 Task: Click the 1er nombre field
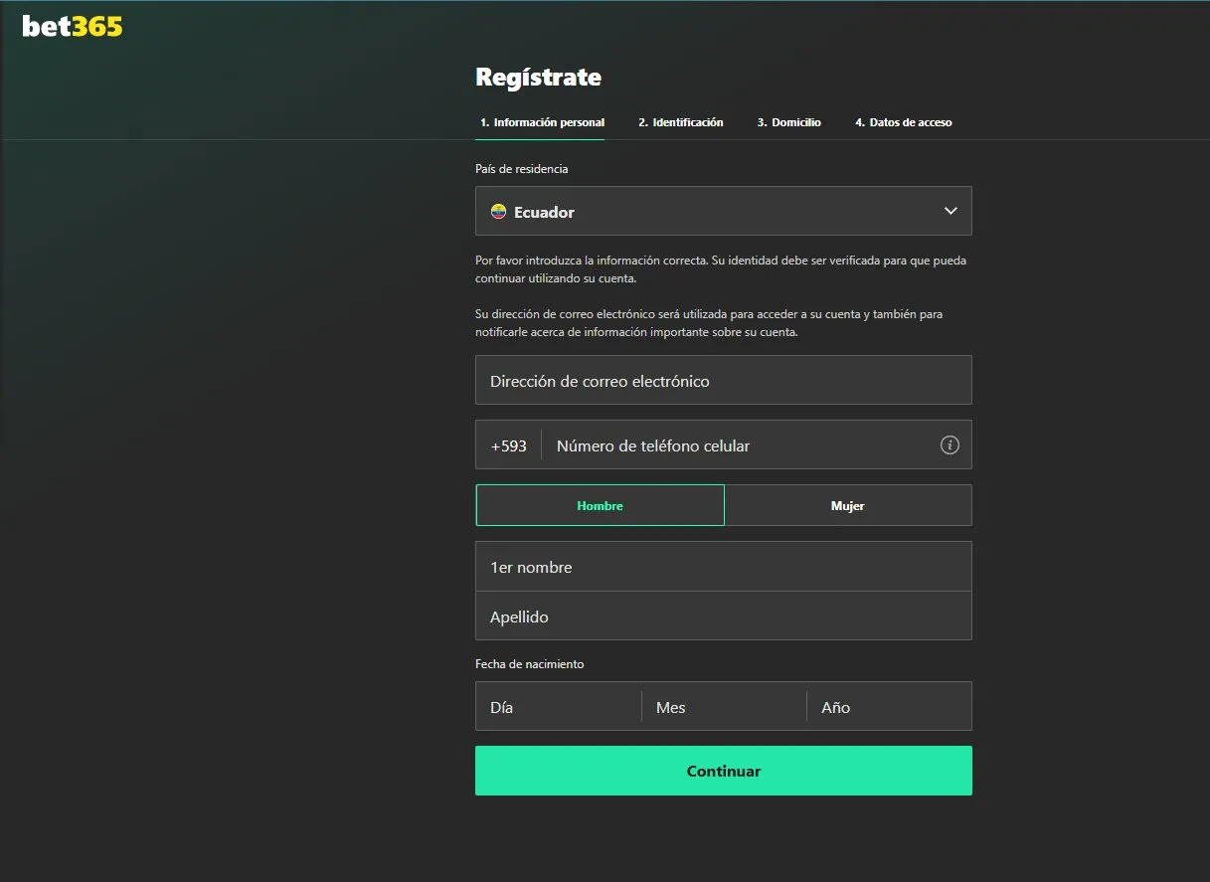[x=724, y=567]
